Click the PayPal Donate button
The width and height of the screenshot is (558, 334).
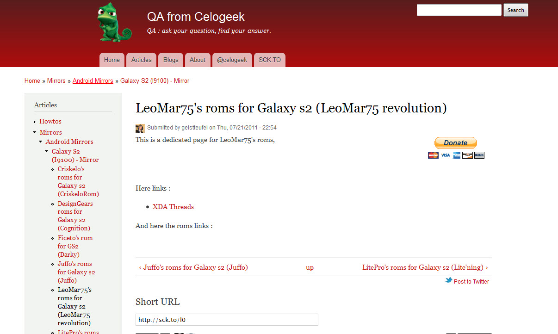pos(455,143)
